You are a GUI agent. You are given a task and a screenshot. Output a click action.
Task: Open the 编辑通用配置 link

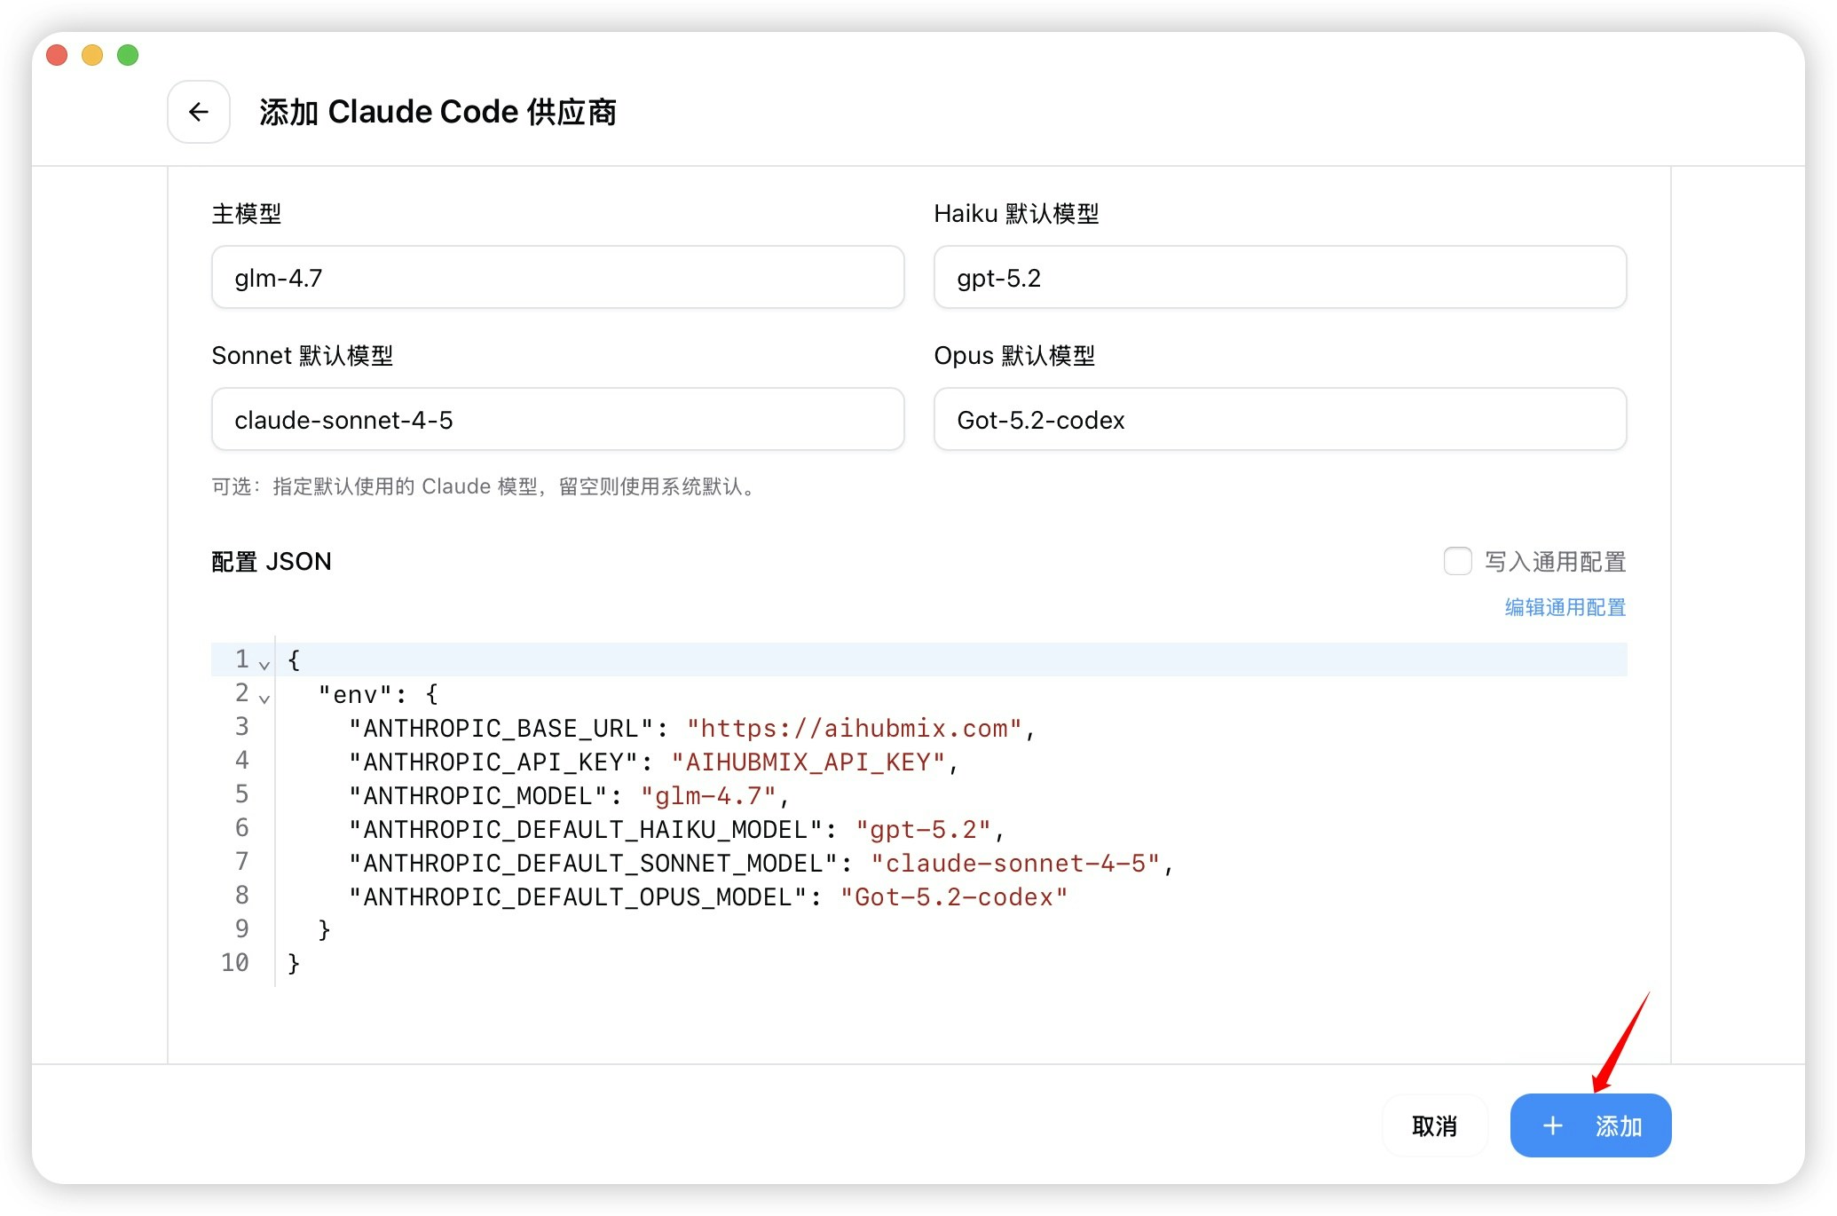(x=1565, y=607)
